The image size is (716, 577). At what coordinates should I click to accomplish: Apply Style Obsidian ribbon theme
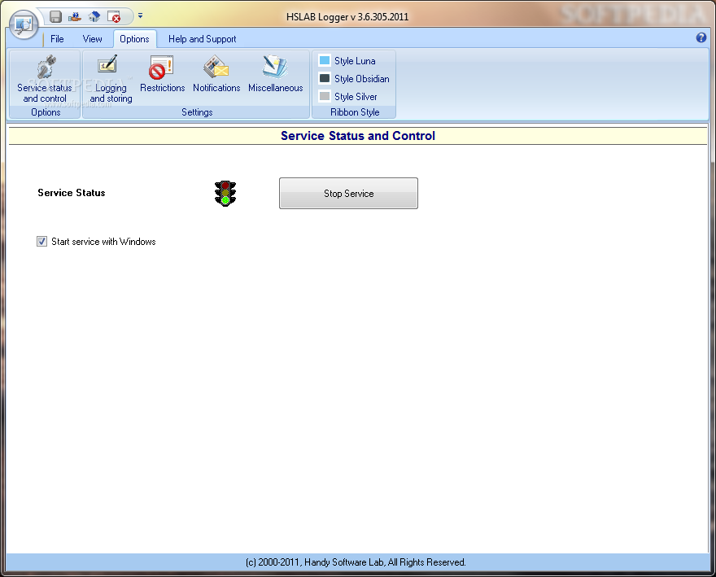[x=355, y=79]
